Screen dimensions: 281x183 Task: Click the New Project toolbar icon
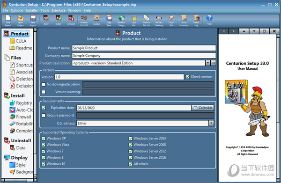point(8,21)
